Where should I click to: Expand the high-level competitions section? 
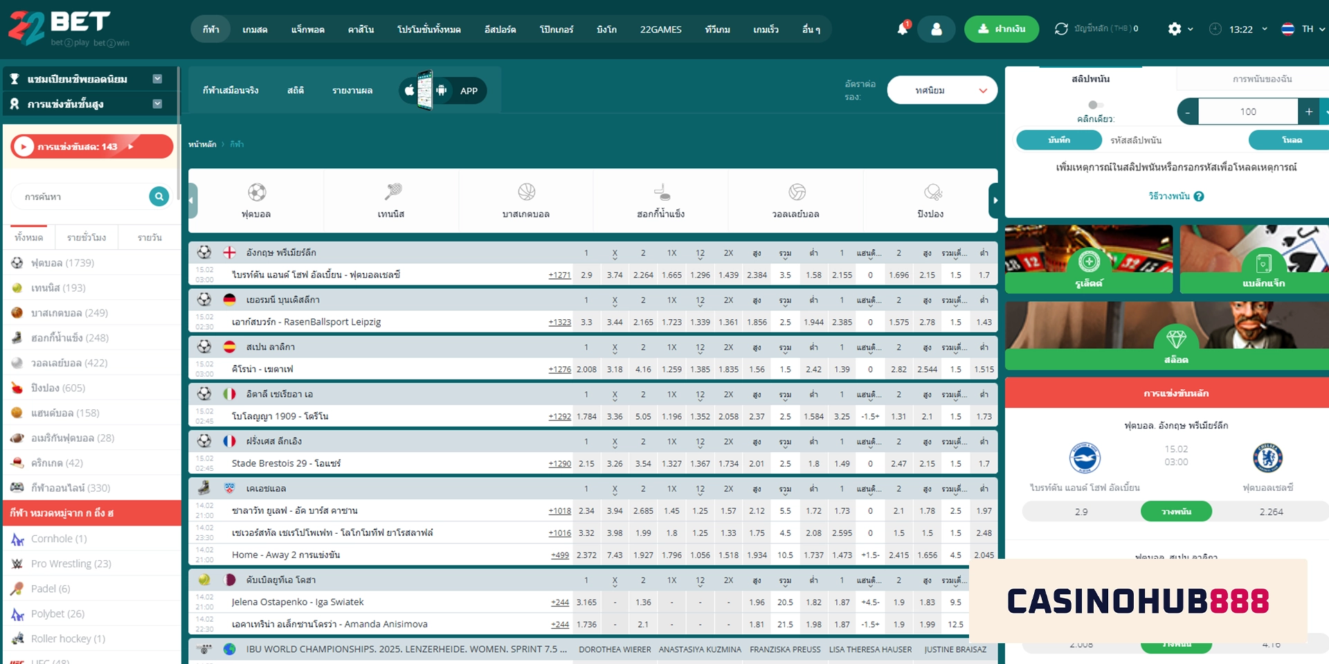click(90, 104)
